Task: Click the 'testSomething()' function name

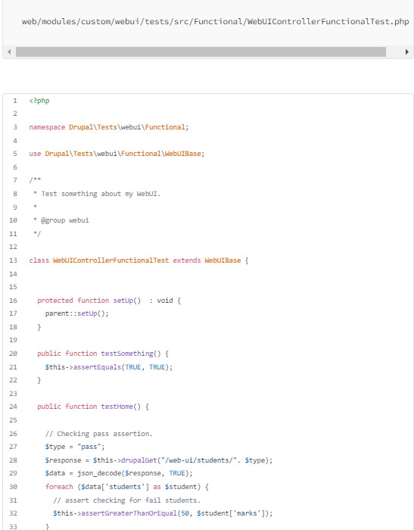Action: (x=131, y=354)
